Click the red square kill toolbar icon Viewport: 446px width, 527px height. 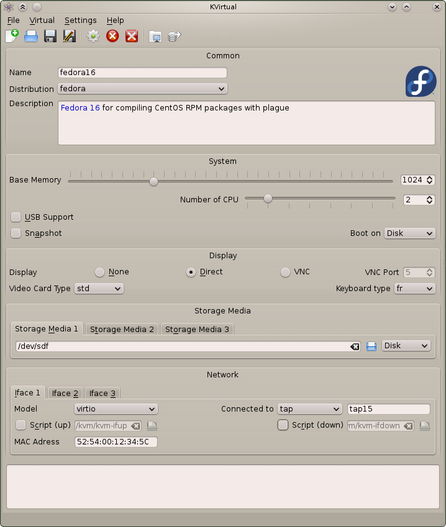132,36
